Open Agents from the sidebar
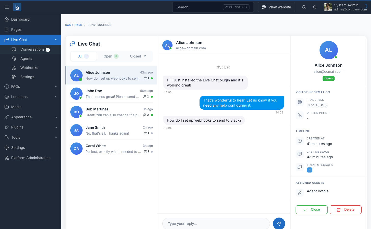Image resolution: width=371 pixels, height=229 pixels. [x=26, y=59]
